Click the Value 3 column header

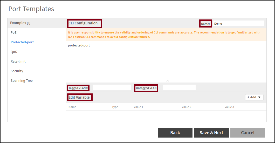(229, 107)
